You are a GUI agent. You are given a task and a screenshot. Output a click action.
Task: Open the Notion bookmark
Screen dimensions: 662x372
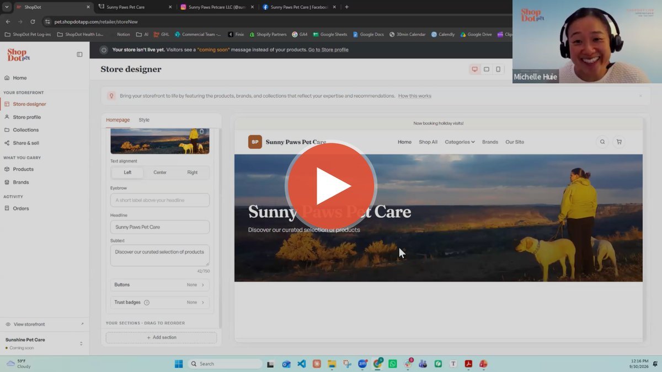[123, 34]
